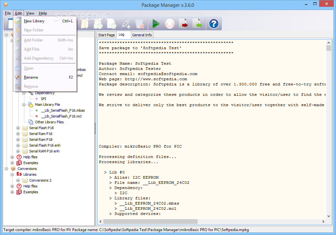Click the red Libraries icon under Conversions
The image size is (336, 235).
[x=19, y=174]
